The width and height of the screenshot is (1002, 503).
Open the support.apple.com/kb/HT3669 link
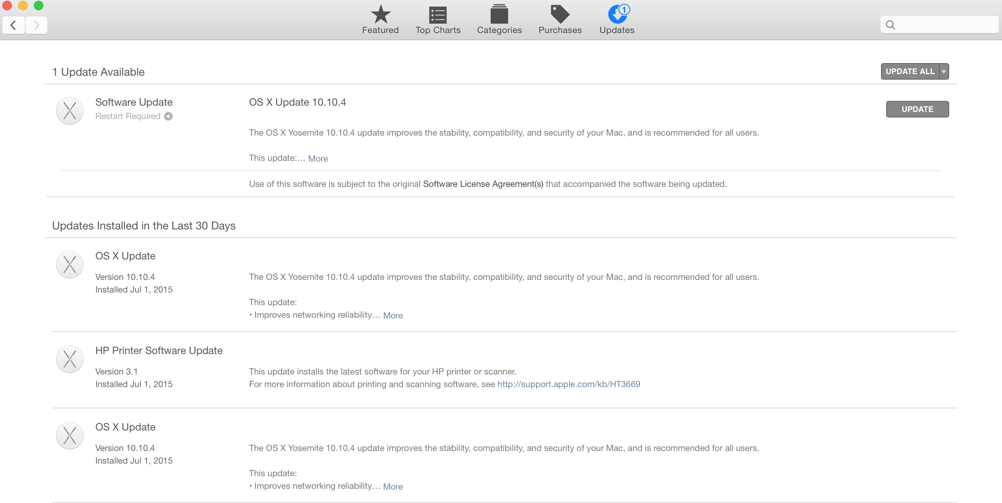click(x=568, y=384)
